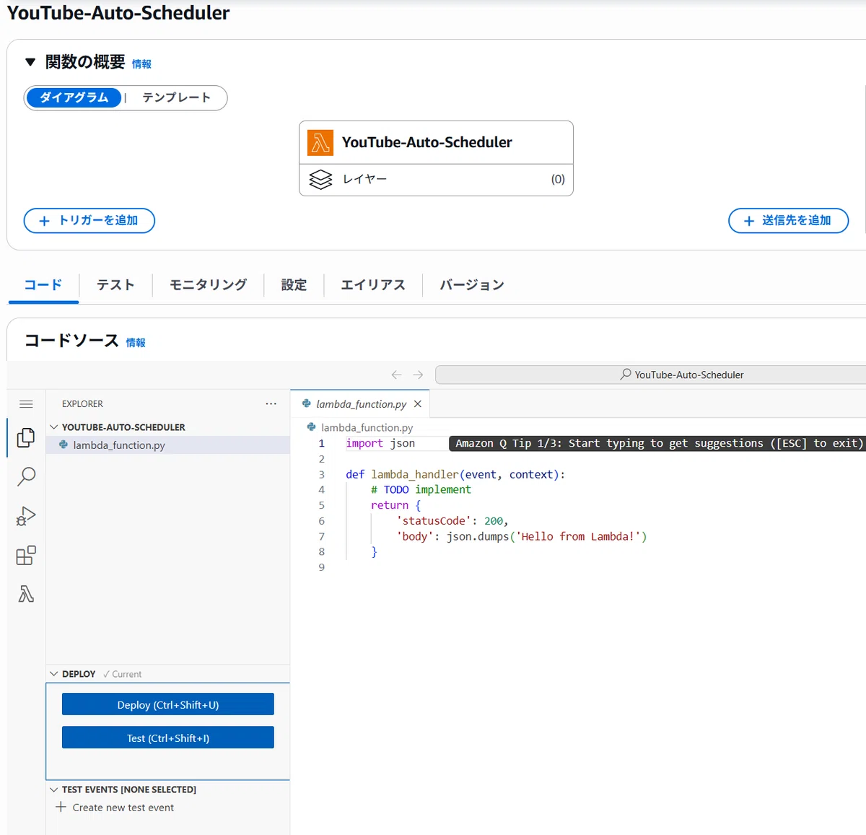
Task: Click the EXPLORER panel heading
Action: point(82,404)
